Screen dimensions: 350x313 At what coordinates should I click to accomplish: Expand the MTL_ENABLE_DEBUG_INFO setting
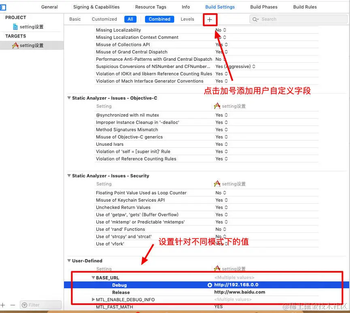93,299
